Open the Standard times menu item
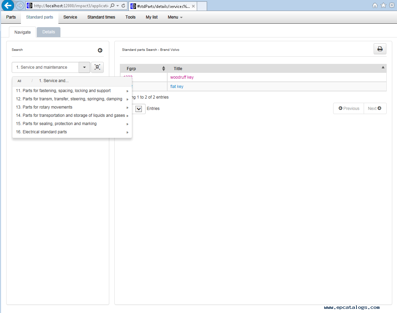 [101, 17]
